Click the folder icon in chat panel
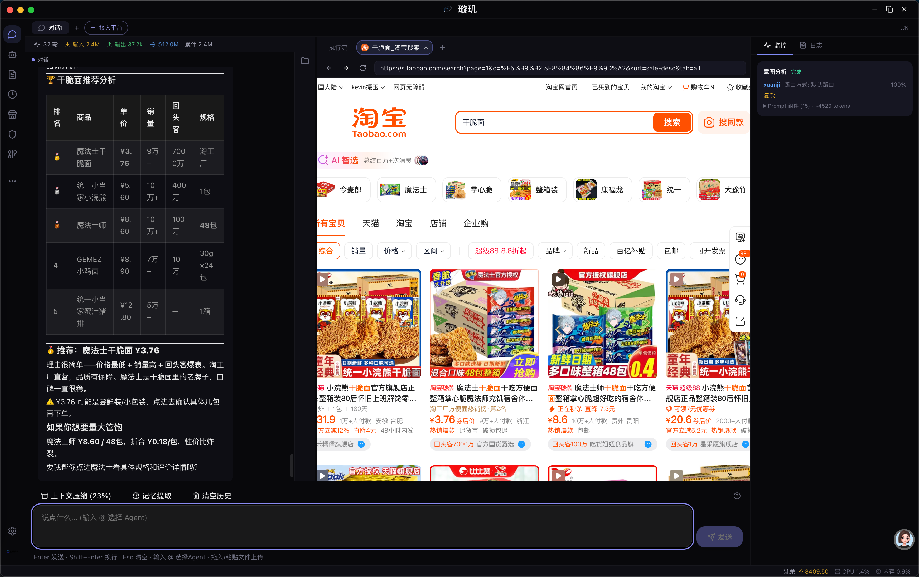The width and height of the screenshot is (919, 577). click(305, 61)
